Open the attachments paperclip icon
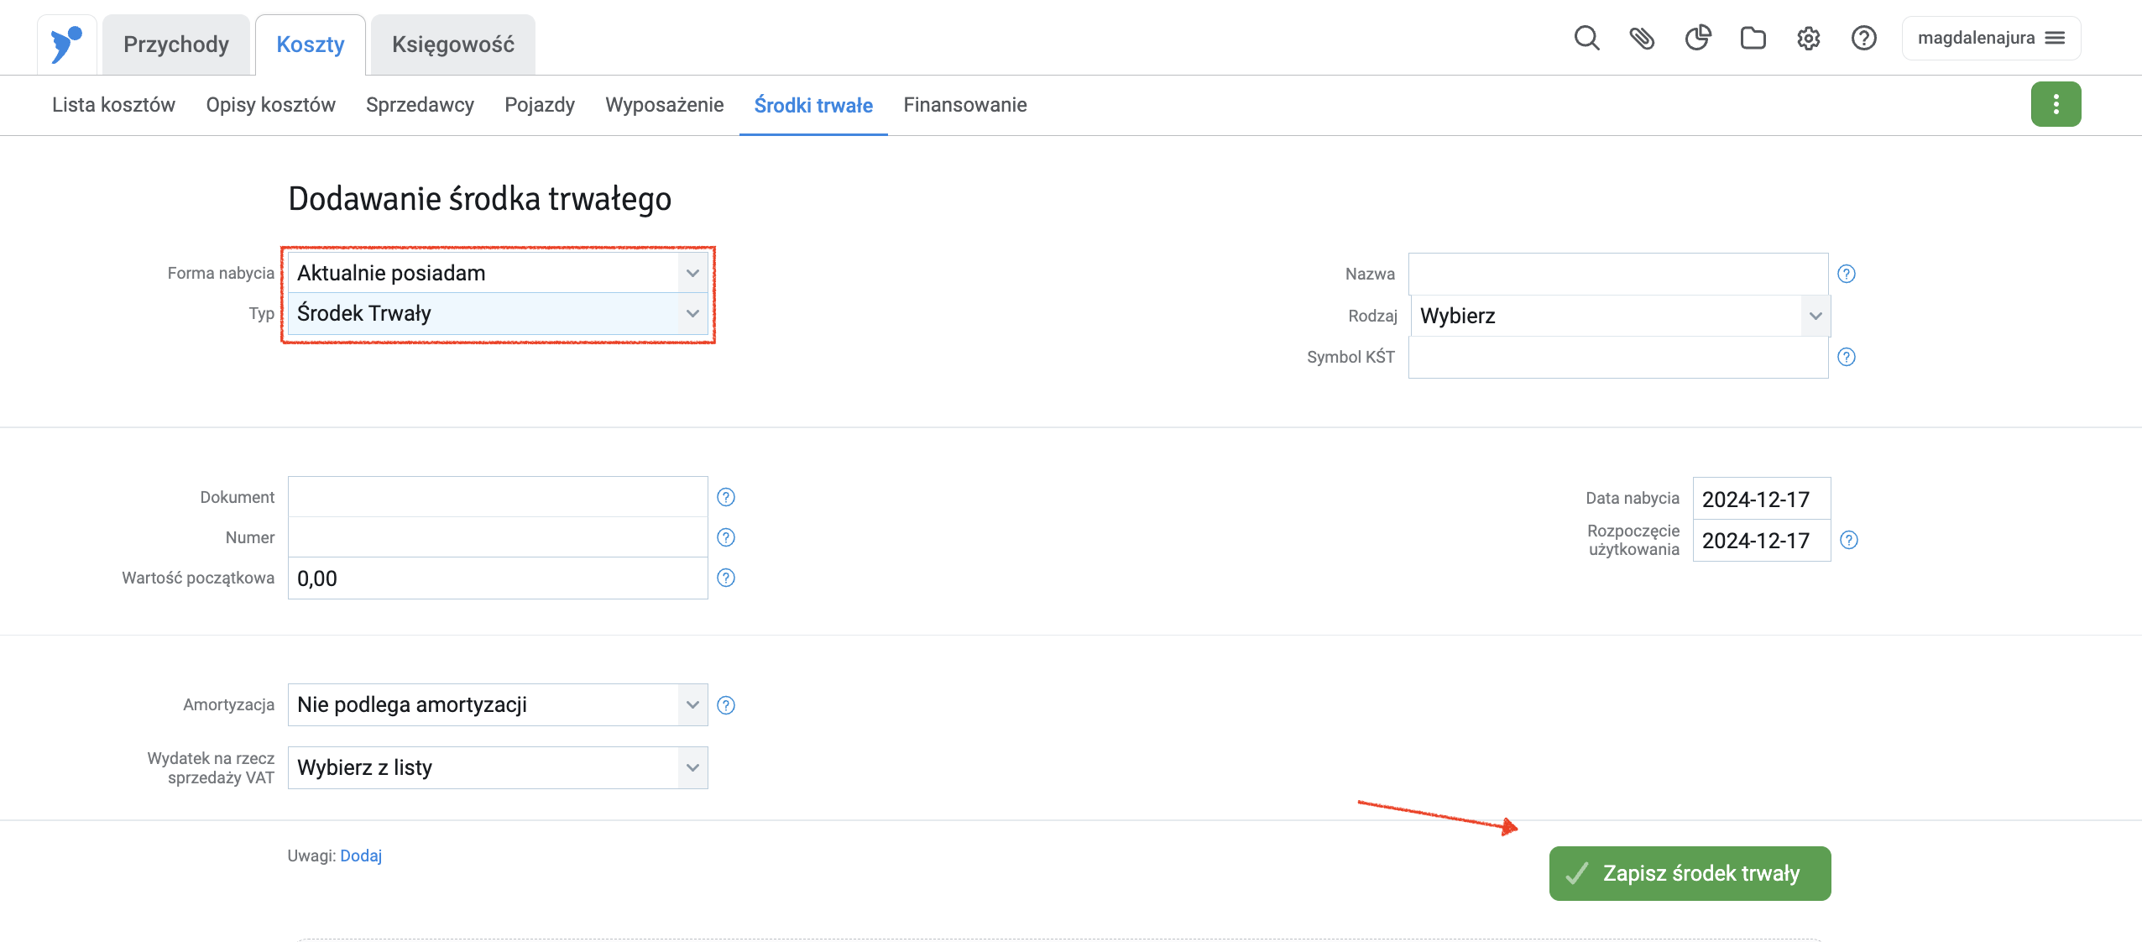Viewport: 2142px width, 942px height. [1642, 39]
